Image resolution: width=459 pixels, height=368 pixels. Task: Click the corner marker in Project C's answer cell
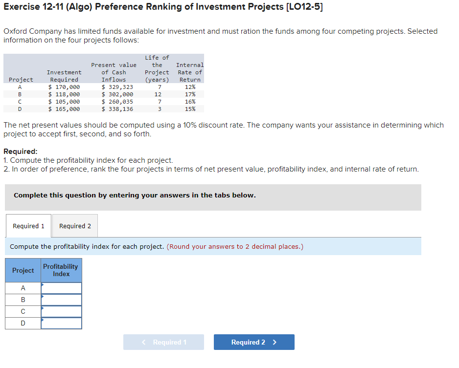(43, 308)
